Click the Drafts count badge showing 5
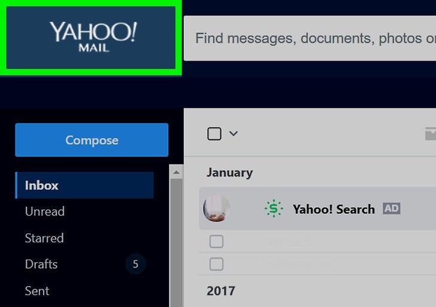 coord(135,264)
